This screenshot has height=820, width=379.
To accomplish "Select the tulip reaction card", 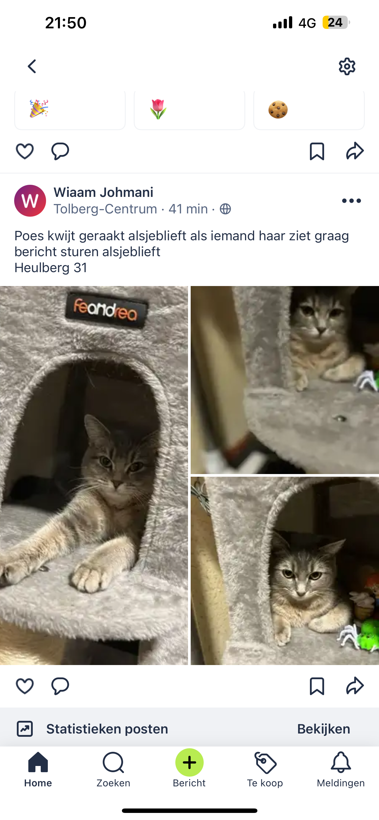I will 189,110.
